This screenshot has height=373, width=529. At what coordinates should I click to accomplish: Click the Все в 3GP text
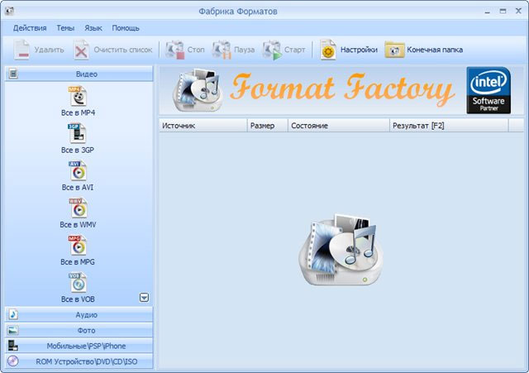pyautogui.click(x=78, y=150)
